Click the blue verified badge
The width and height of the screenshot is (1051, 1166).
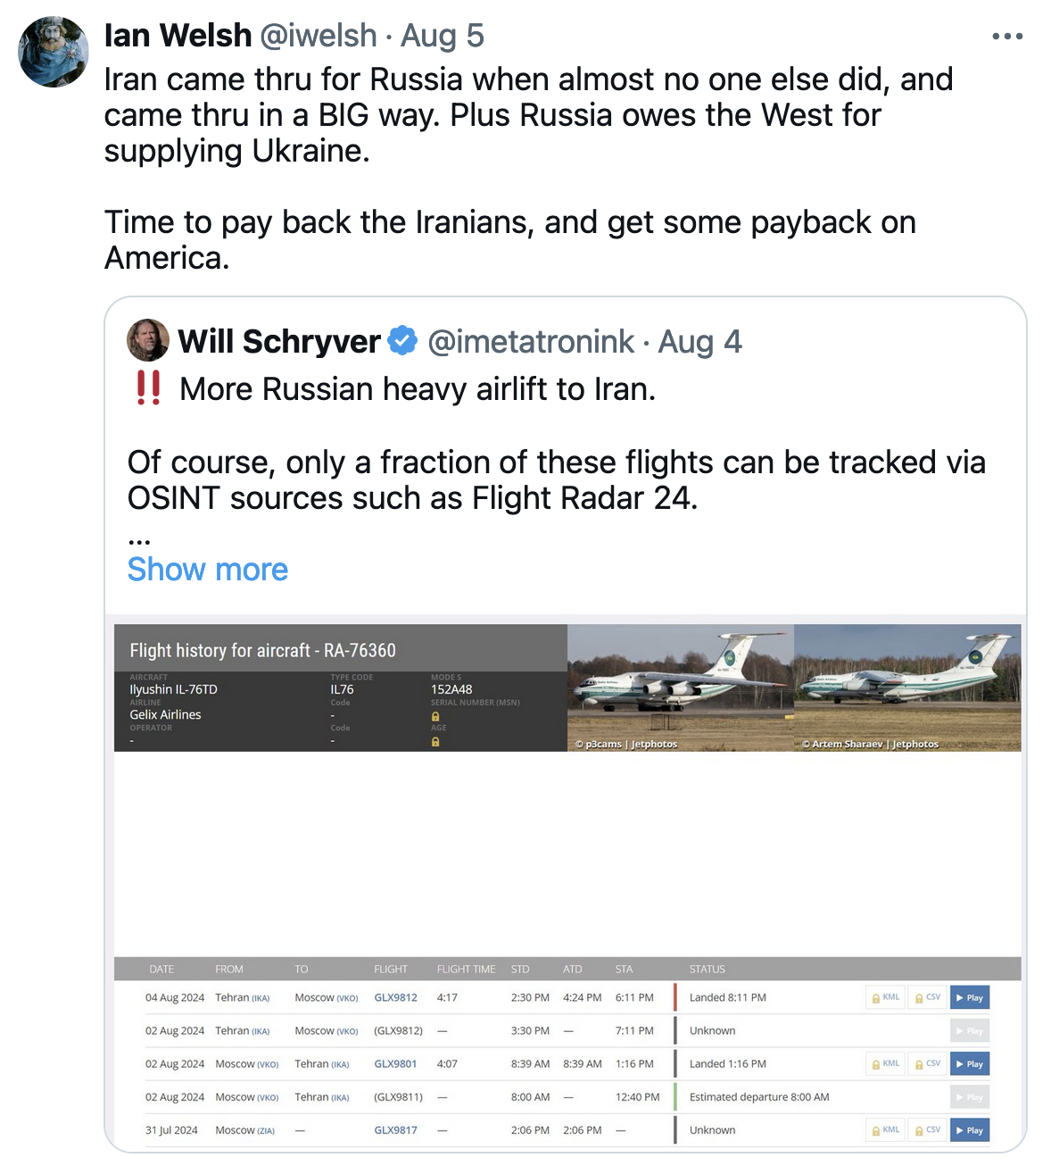403,341
